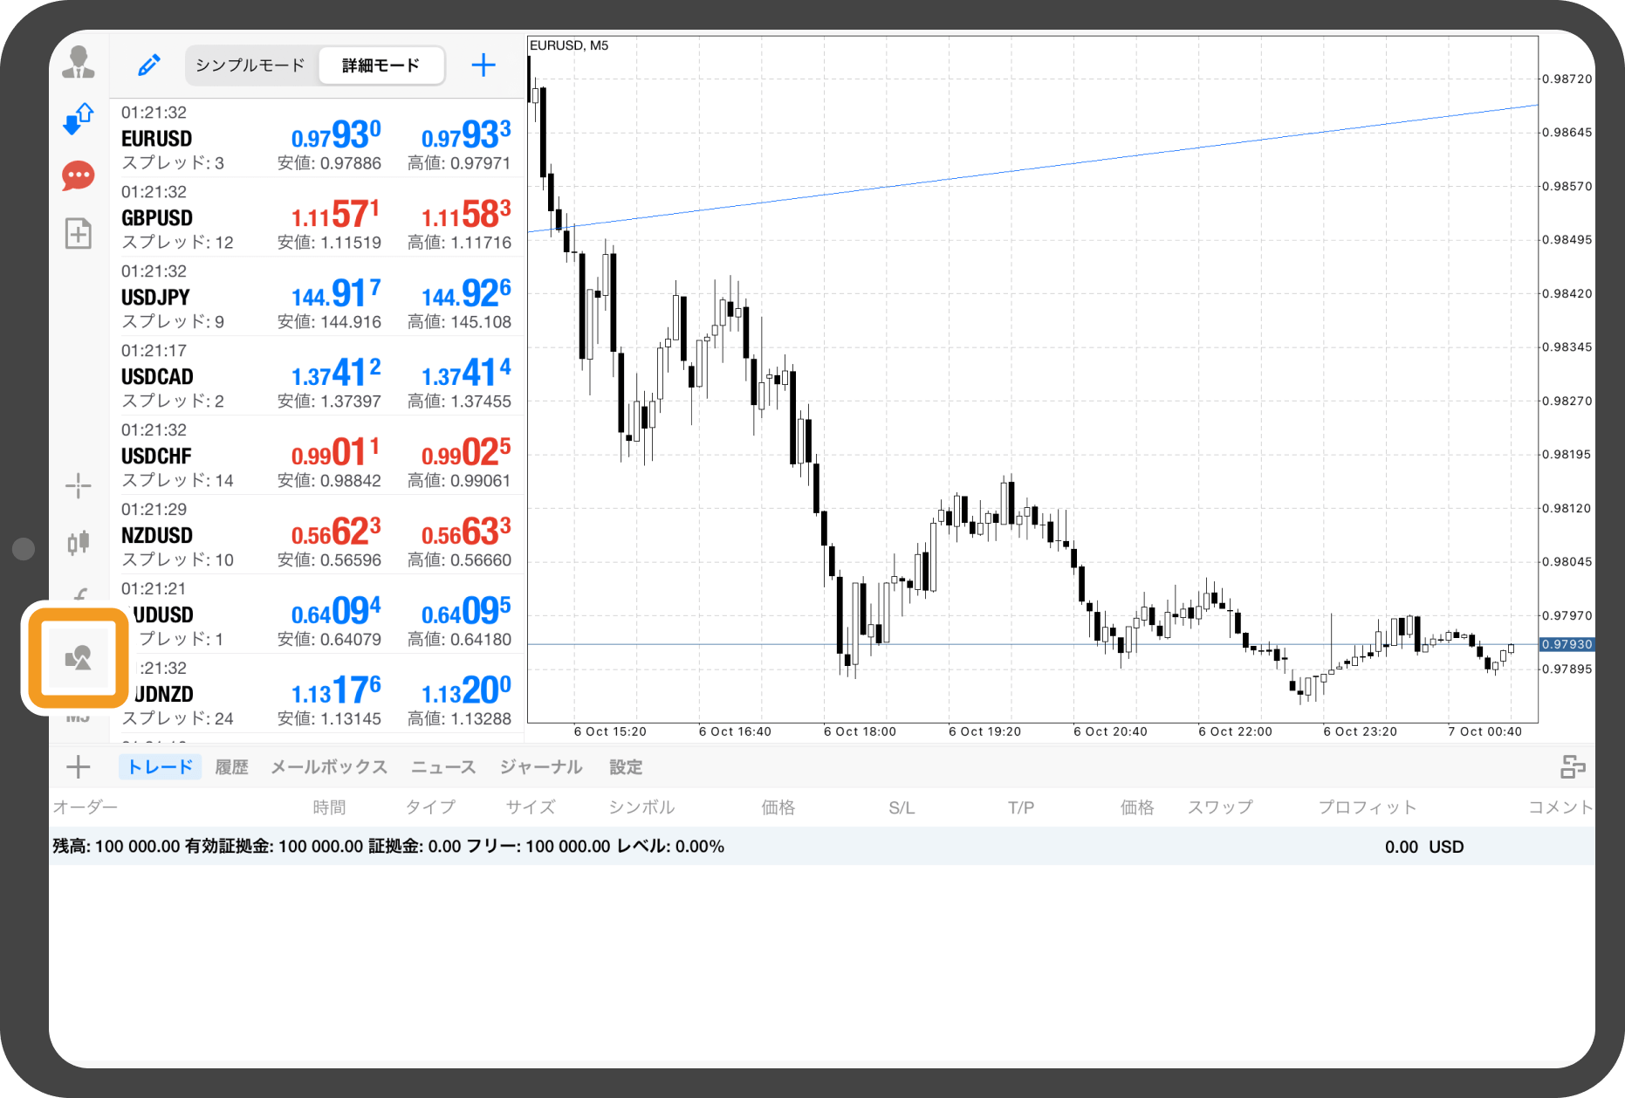Open the highlighted objects shapes icon
Image resolution: width=1625 pixels, height=1098 pixels.
click(79, 657)
